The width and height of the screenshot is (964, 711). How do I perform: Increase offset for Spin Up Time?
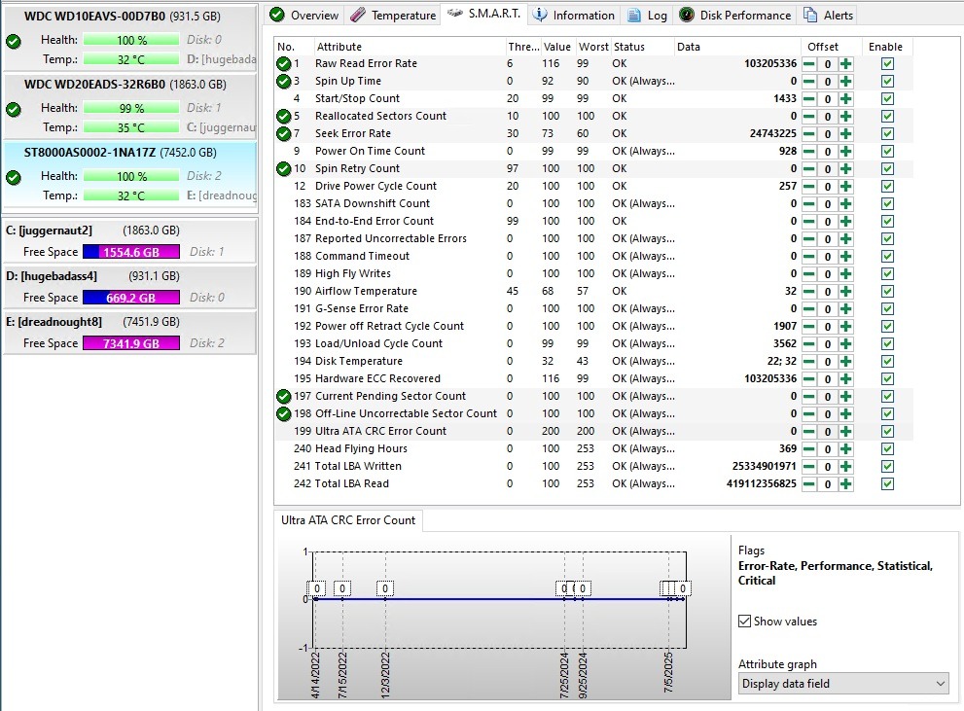coord(846,81)
